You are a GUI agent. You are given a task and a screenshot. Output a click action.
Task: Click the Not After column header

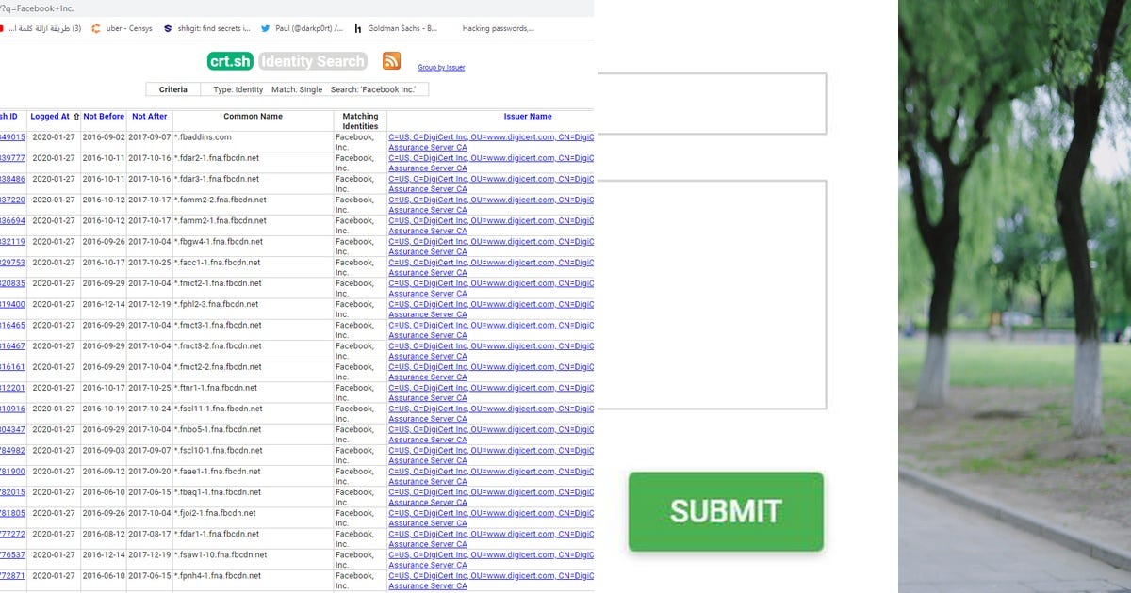pyautogui.click(x=149, y=116)
